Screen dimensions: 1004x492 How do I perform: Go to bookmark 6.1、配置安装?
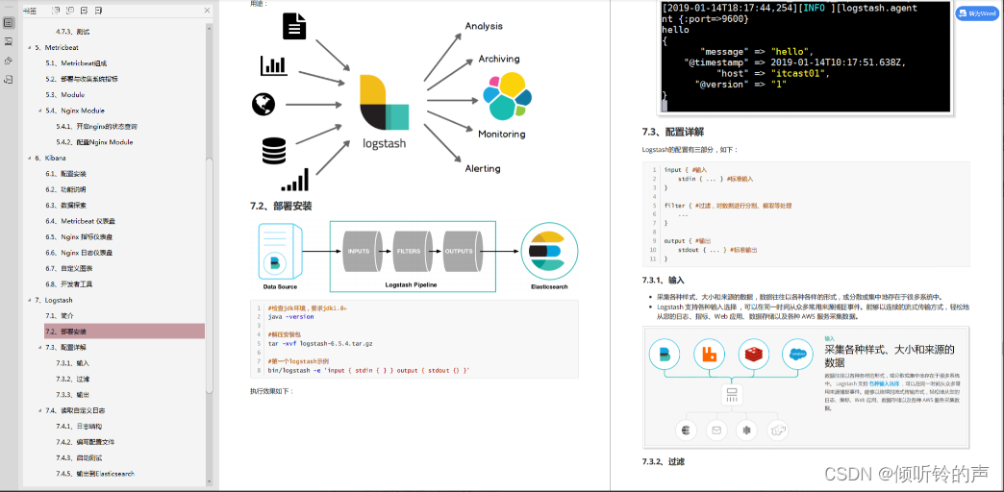pos(66,173)
